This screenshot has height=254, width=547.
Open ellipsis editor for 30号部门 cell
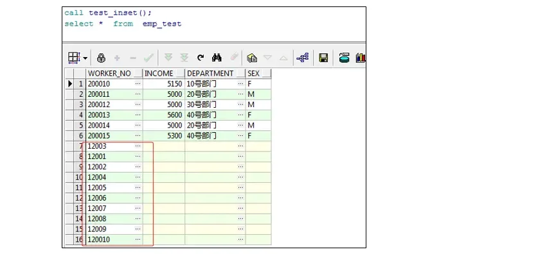point(240,105)
